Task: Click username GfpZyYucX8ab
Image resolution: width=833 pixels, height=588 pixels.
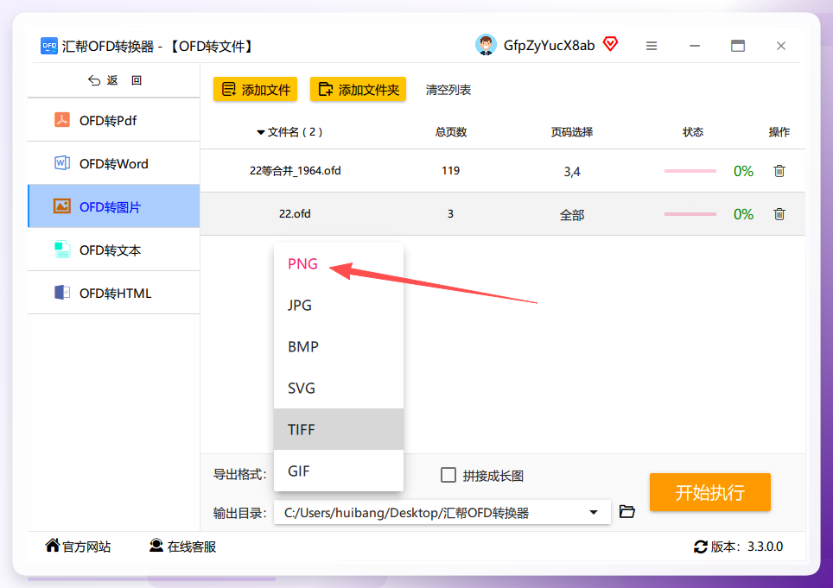Action: (550, 46)
